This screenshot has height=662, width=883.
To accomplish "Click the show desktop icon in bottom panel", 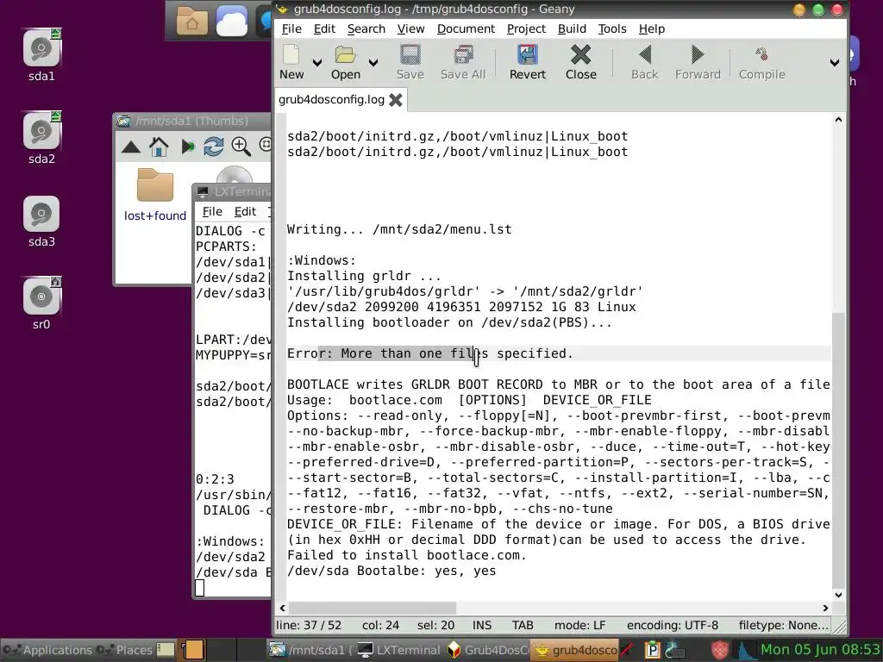I will point(166,650).
